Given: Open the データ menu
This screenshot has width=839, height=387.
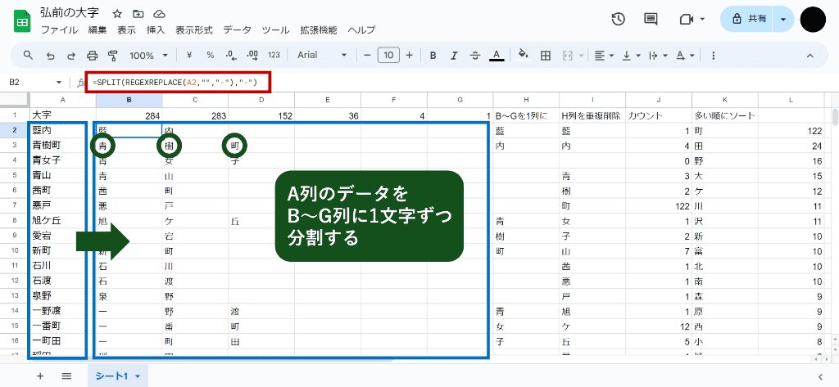Looking at the screenshot, I should 237,29.
